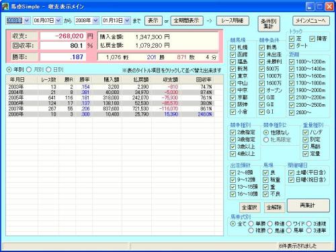Select the 性限なし radio button

pos(266,132)
